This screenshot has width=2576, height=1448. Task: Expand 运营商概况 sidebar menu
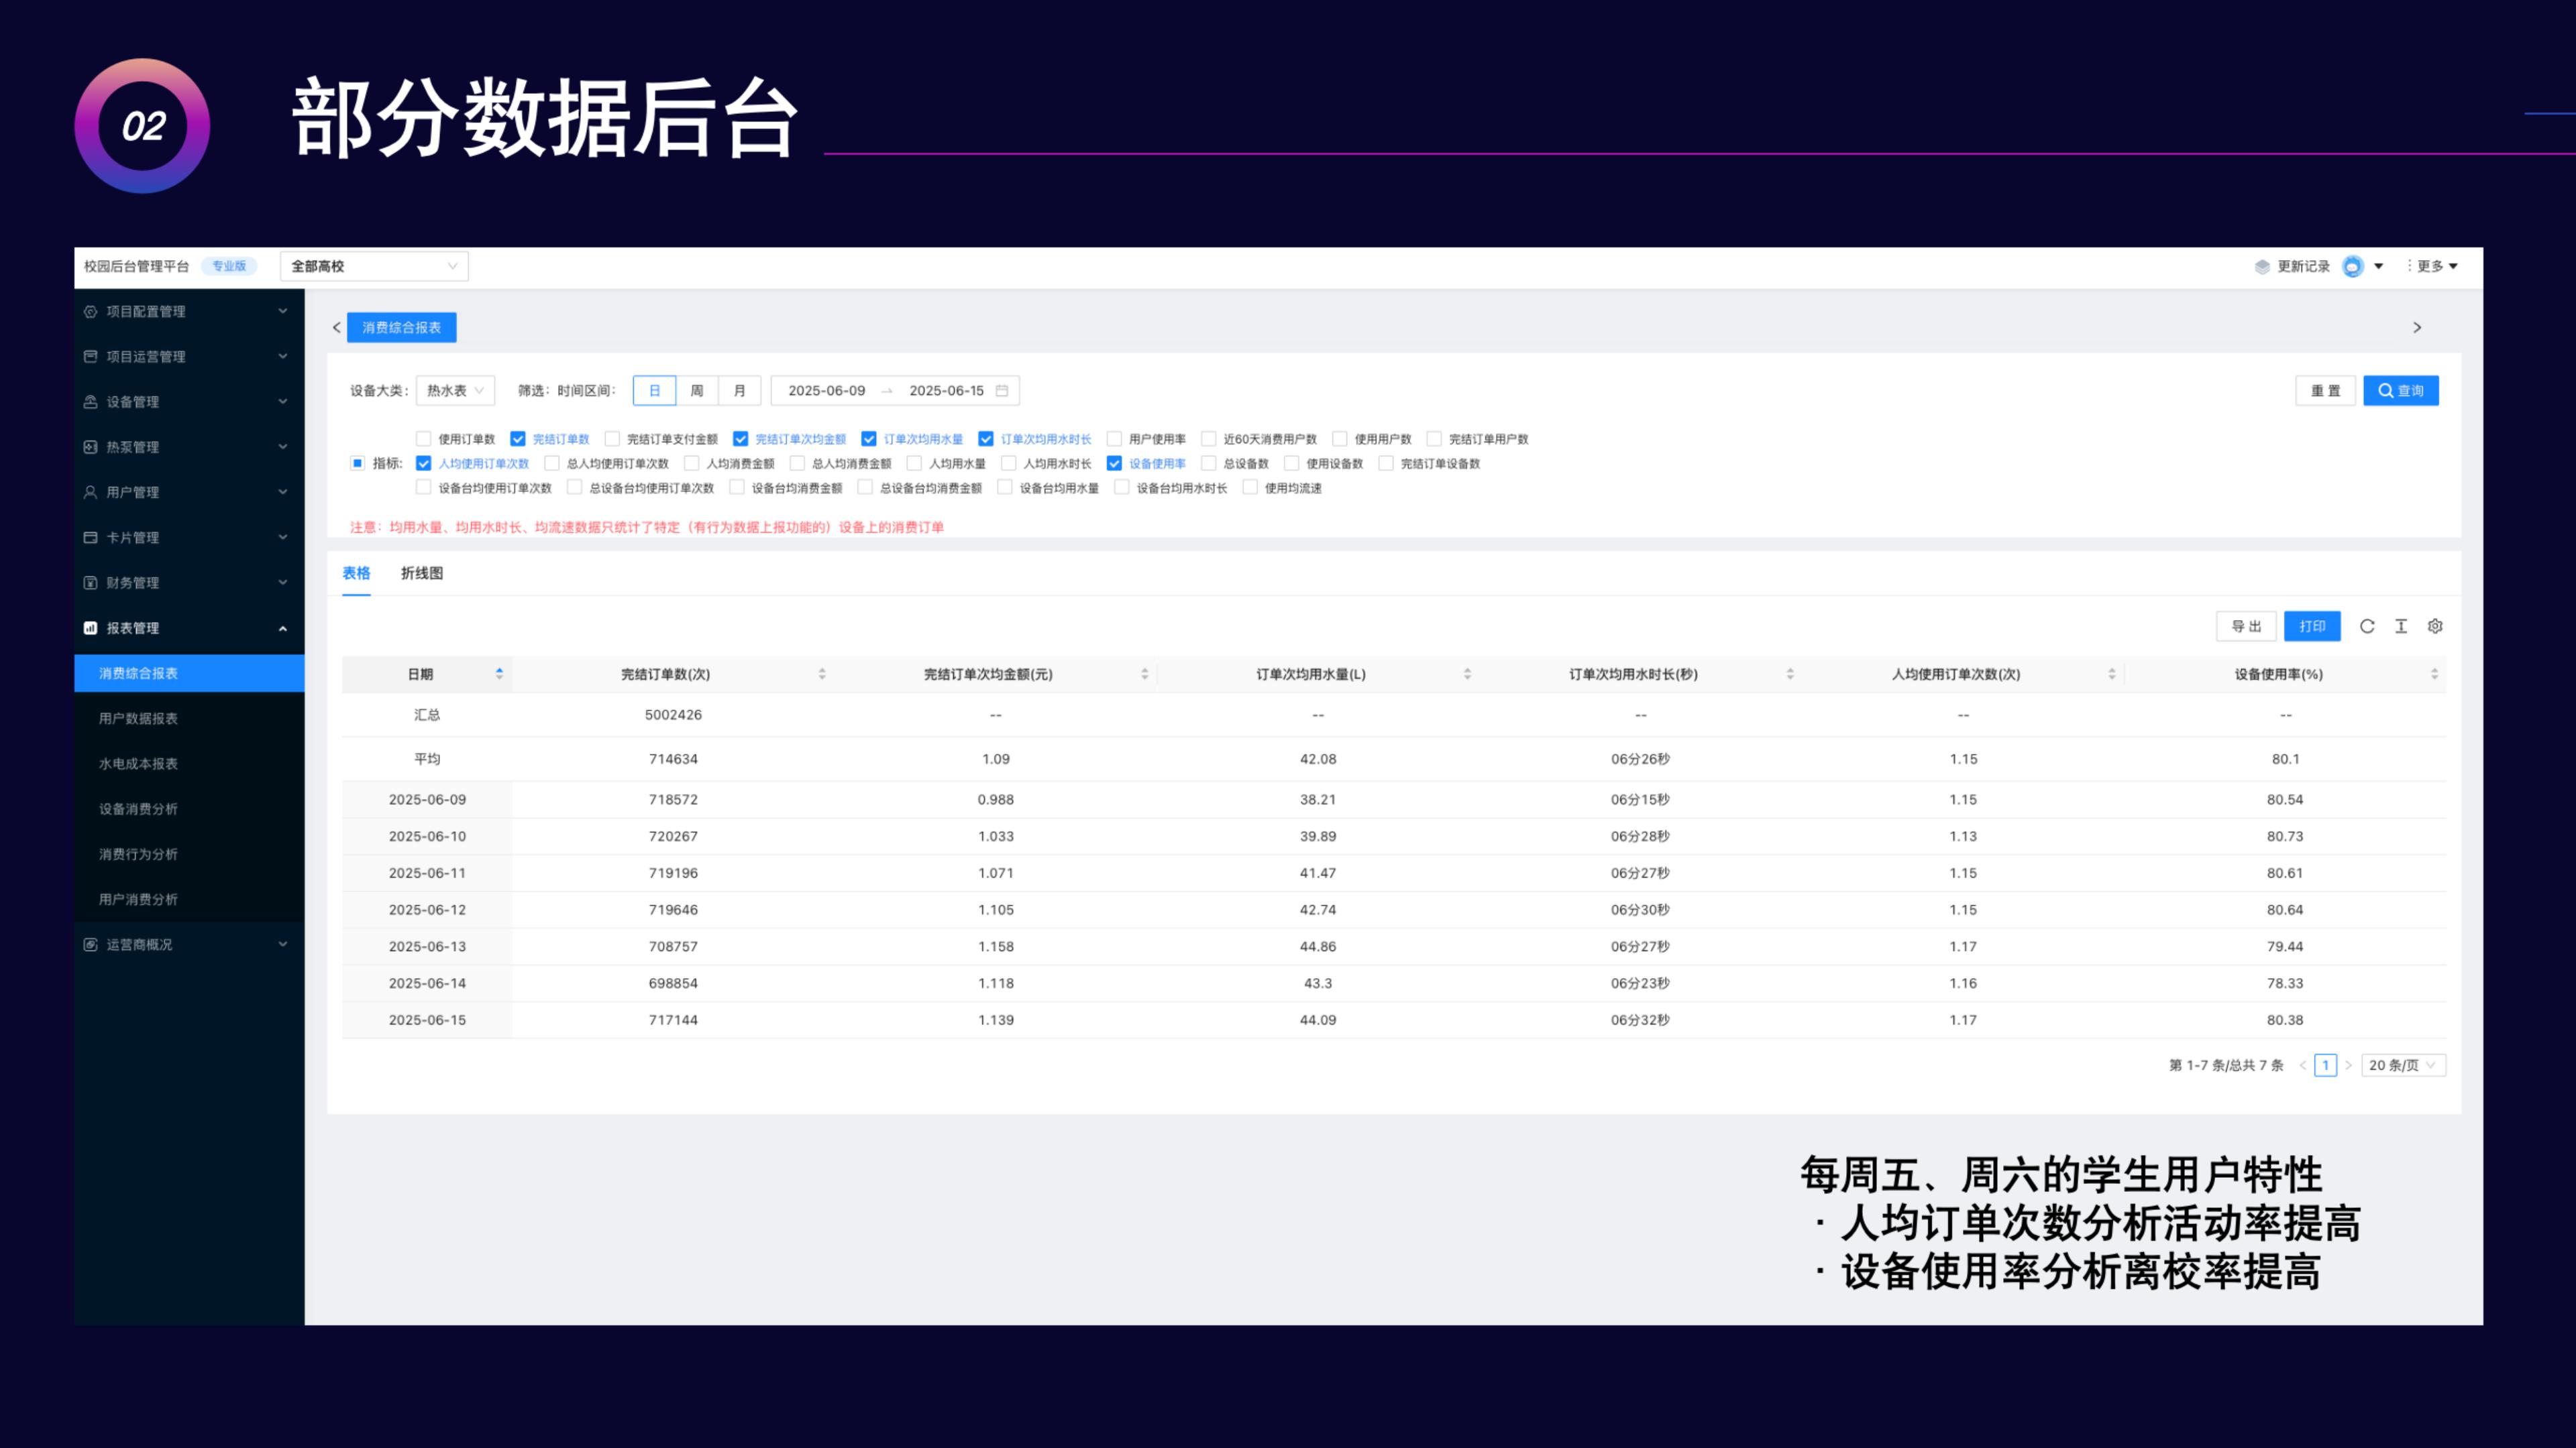[189, 945]
